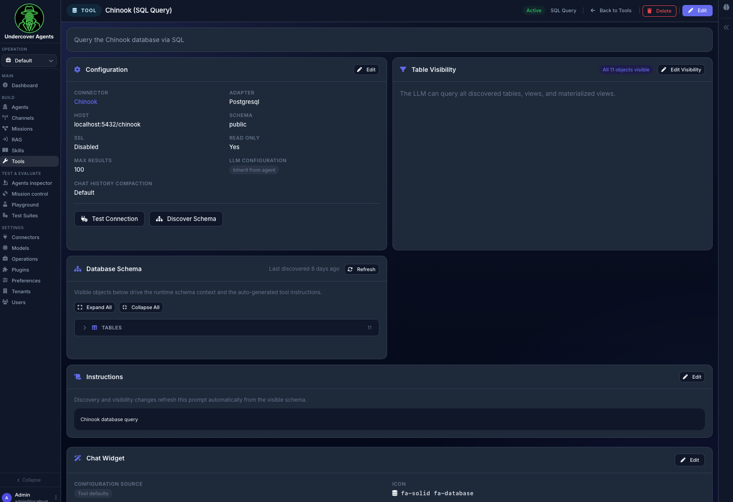The image size is (733, 502).
Task: Click the Instructions scroll icon
Action: (x=78, y=377)
